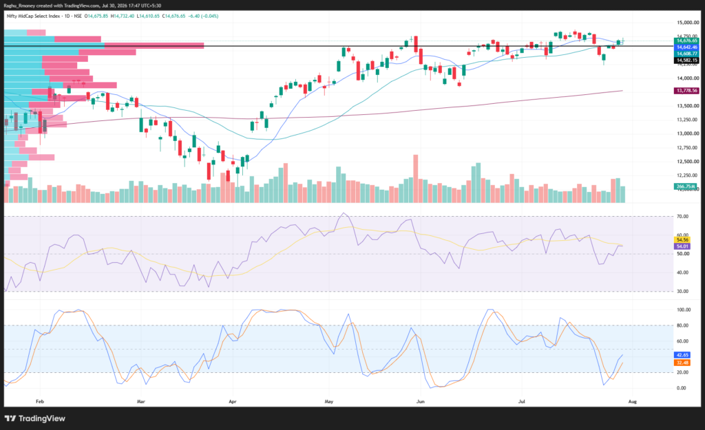
Task: Click the 70.00 level on RSI axis
Action: [682, 217]
